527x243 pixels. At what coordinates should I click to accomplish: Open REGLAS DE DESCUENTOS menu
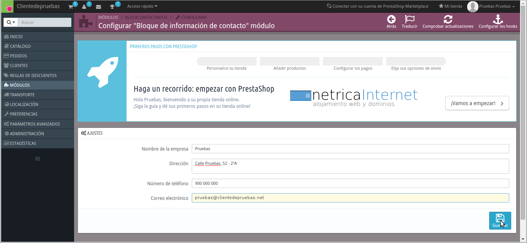click(37, 75)
